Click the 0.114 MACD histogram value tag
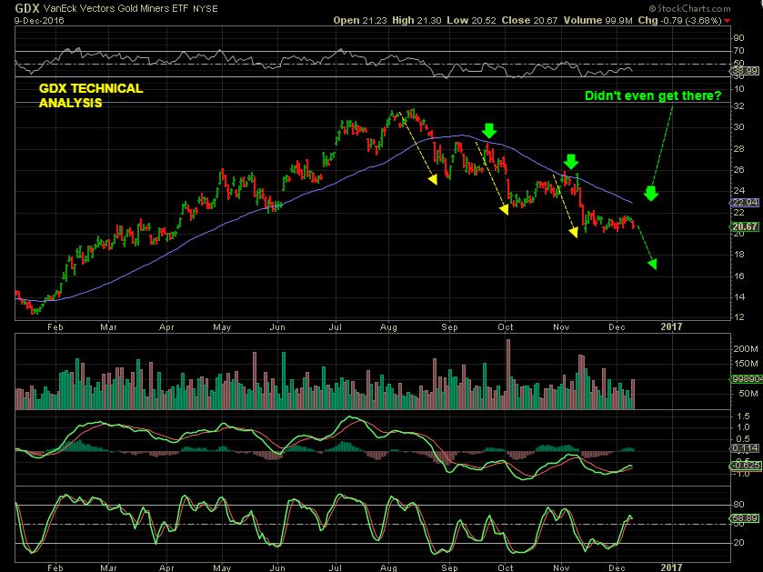 coord(745,448)
